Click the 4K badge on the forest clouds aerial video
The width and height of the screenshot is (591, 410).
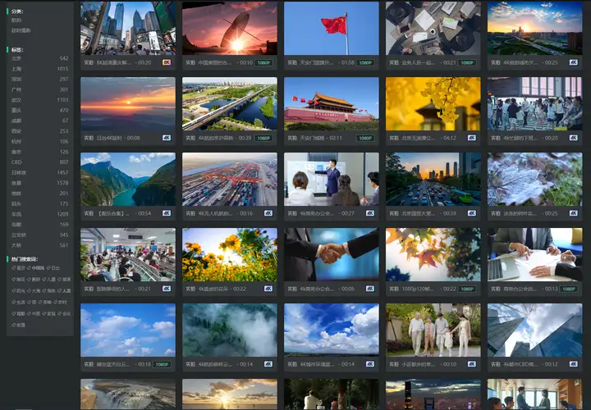268,364
